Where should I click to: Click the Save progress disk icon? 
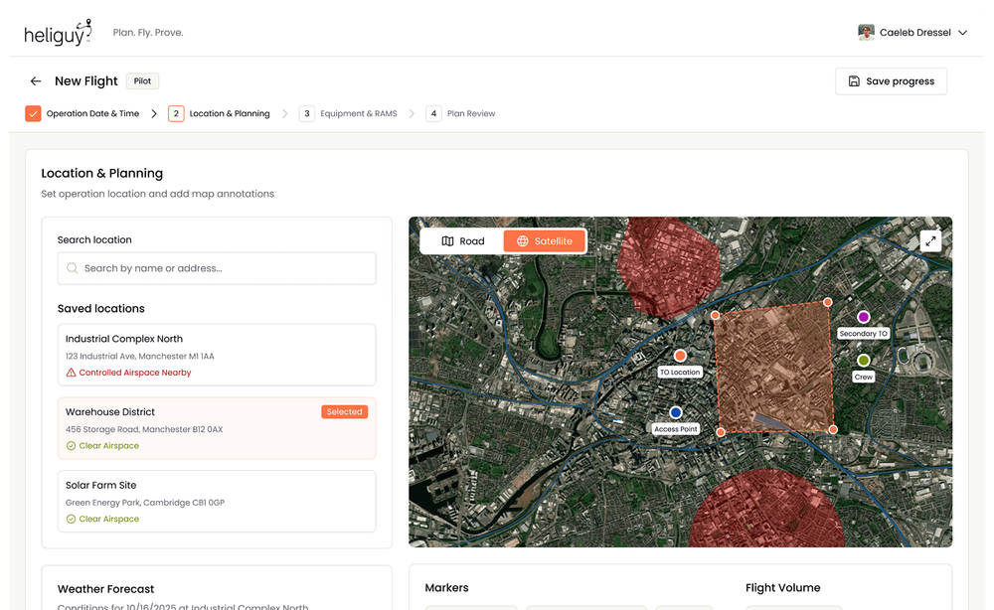(853, 80)
